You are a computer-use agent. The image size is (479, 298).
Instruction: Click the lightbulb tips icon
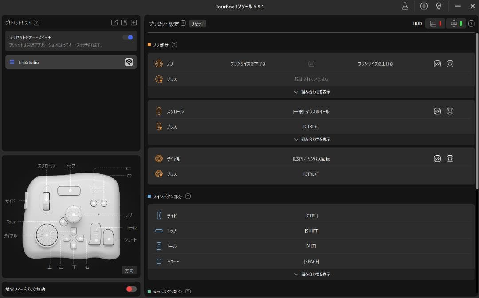click(x=439, y=6)
